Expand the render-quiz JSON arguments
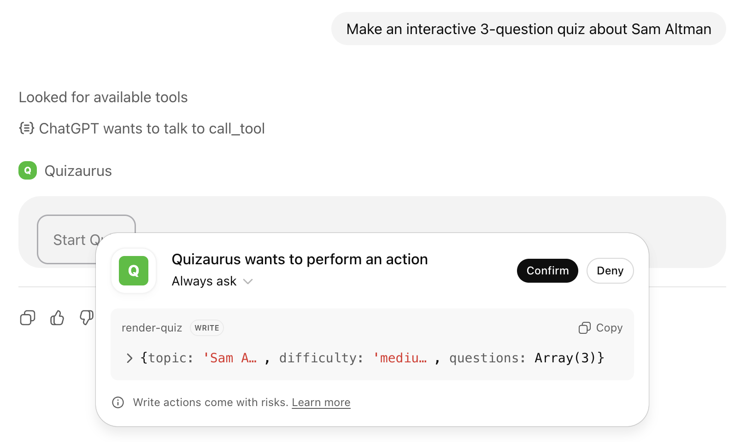 coord(129,358)
